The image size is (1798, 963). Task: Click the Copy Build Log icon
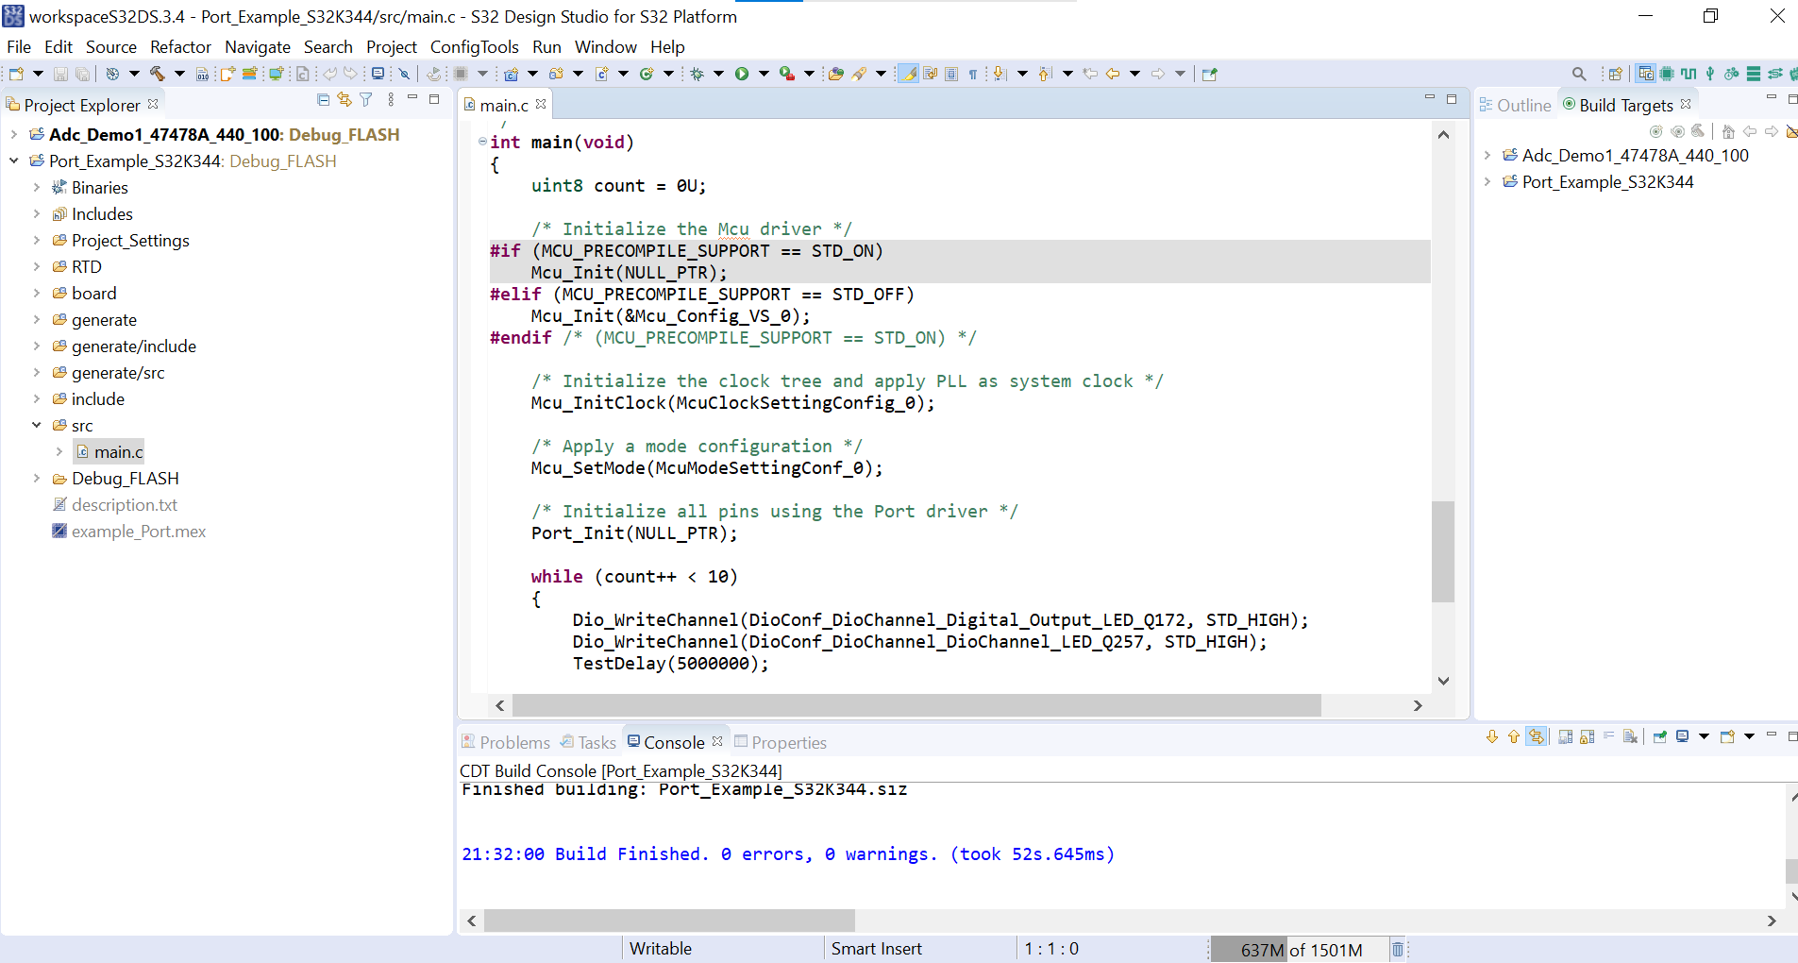coord(1566,736)
